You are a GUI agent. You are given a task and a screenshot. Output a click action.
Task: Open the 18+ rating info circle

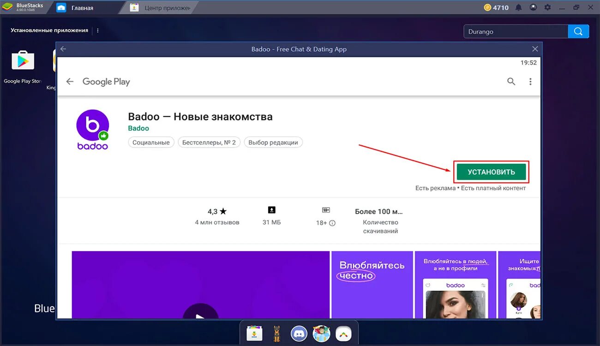click(332, 223)
